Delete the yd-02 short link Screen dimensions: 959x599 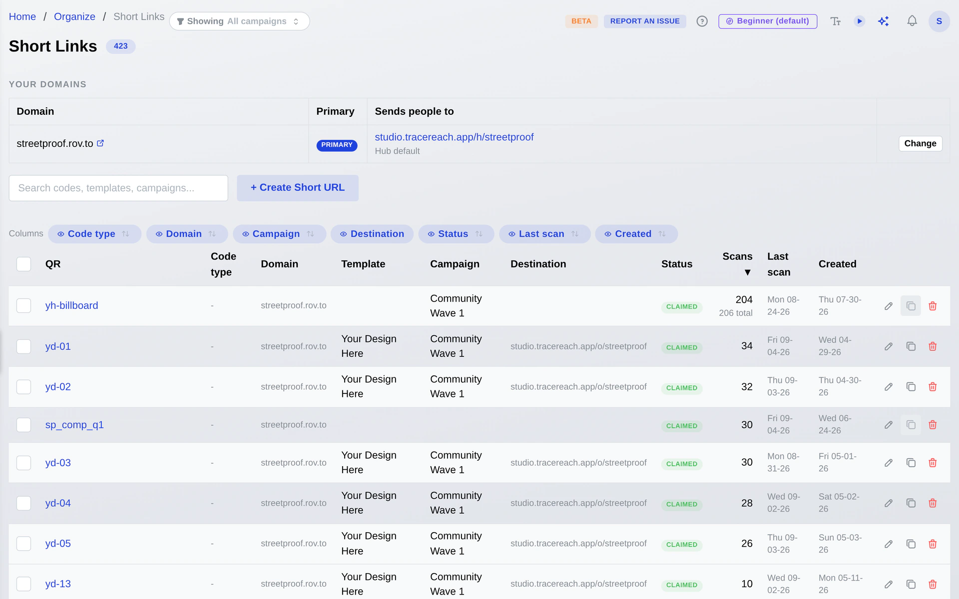[933, 387]
